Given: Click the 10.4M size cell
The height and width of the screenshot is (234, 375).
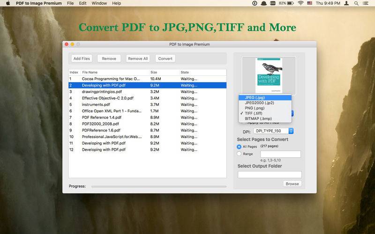Looking at the screenshot, I should pos(156,79).
